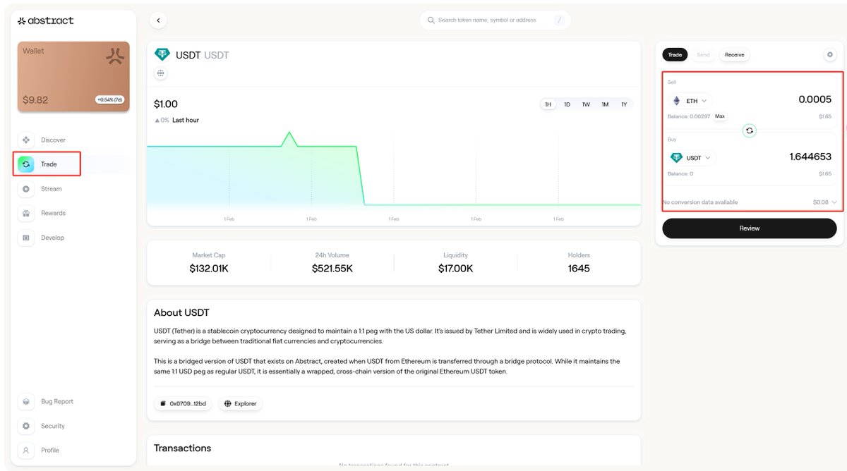This screenshot has height=471, width=847.
Task: Click the Liquidity $17.00K value
Action: [x=455, y=269]
